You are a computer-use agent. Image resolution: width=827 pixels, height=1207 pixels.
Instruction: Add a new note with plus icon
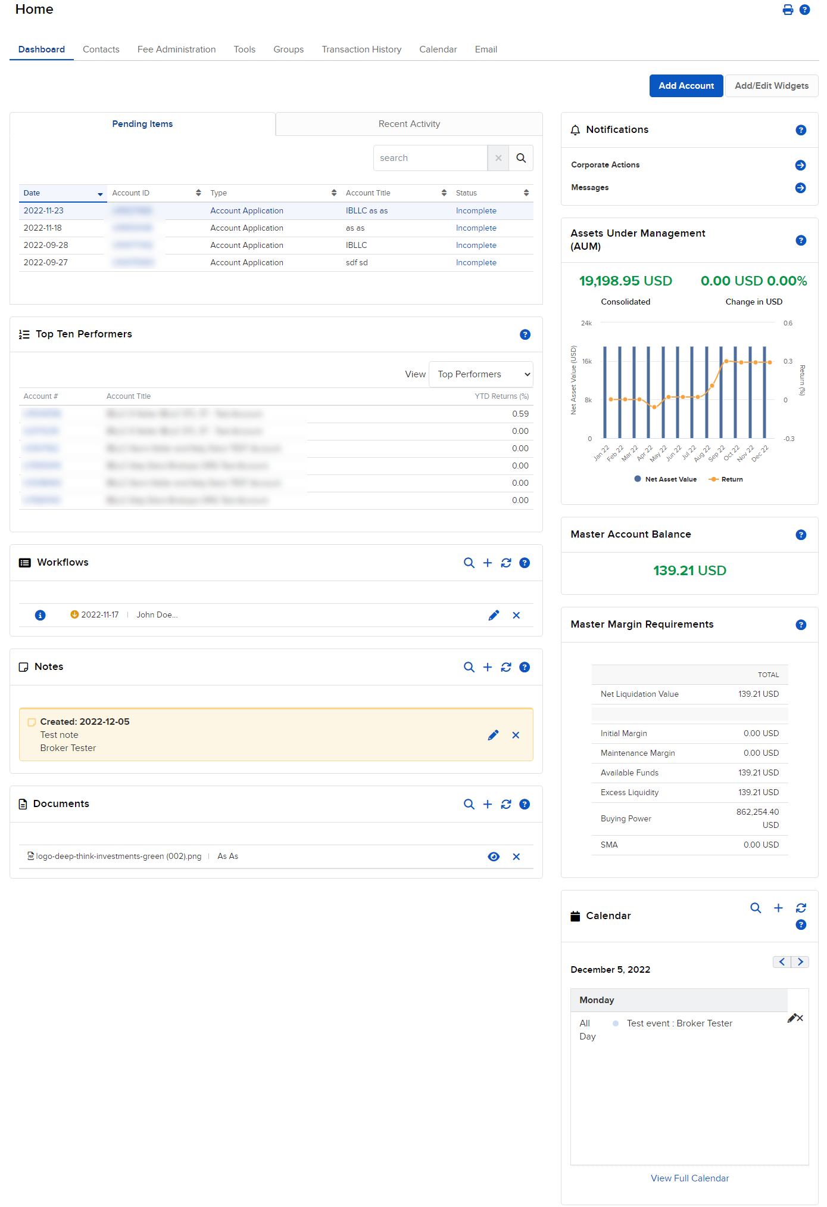(488, 667)
